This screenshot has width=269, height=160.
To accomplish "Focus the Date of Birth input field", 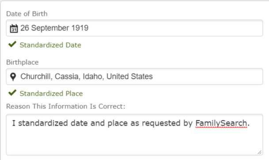I will click(x=134, y=28).
